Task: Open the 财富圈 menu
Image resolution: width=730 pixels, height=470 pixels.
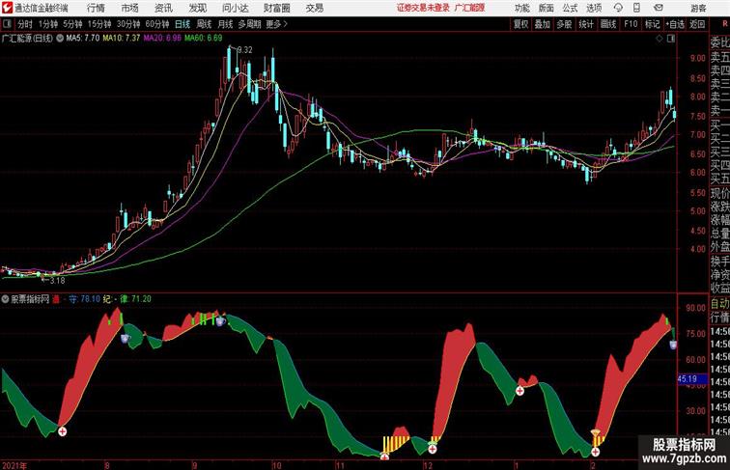Action: pos(276,8)
